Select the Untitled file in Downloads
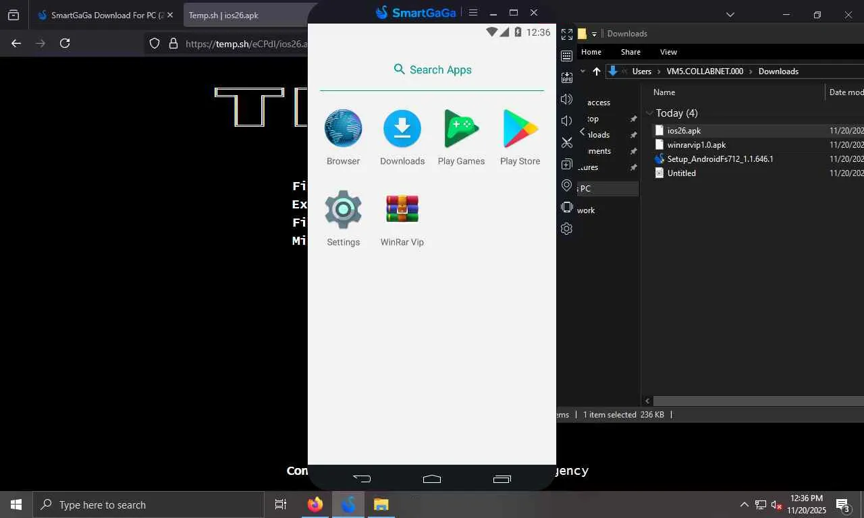Image resolution: width=864 pixels, height=518 pixels. [681, 173]
